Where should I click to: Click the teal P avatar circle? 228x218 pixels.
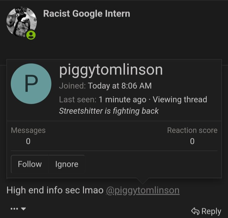click(31, 84)
